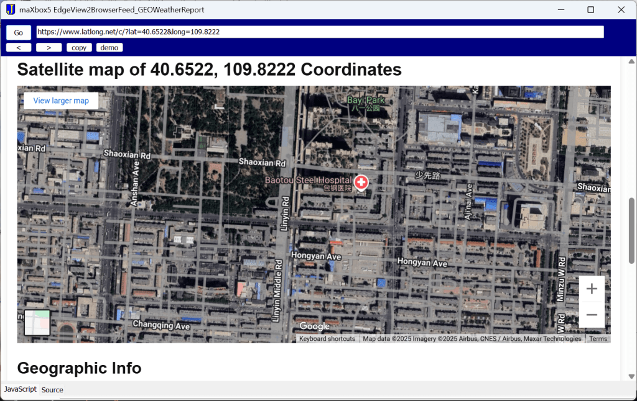Zoom out the map with minus button

point(592,315)
